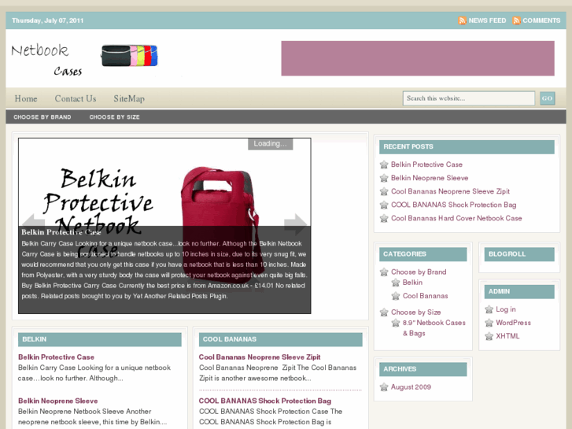Click star icon beside Cool Bananas category
Screen dimensions: 572x429
(396, 296)
